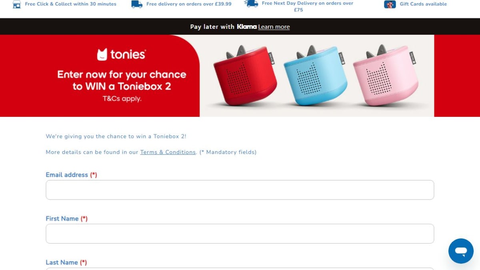Open the Terms & Conditions link

[168, 152]
